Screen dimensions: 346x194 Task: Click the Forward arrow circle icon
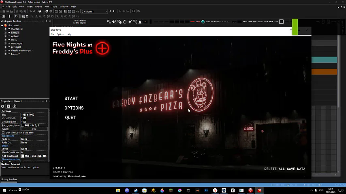click(x=51, y=11)
